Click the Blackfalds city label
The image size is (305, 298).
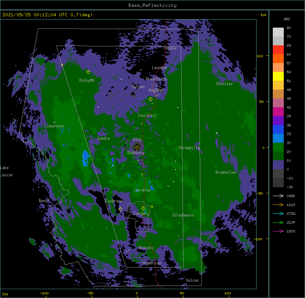pyautogui.click(x=156, y=79)
